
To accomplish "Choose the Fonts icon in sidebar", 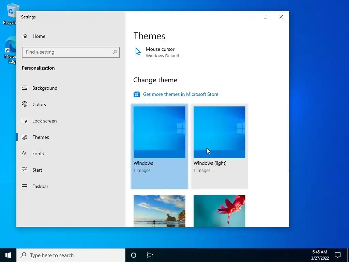I will tap(25, 153).
